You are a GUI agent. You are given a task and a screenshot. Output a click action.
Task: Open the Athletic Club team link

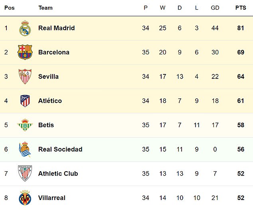58,174
